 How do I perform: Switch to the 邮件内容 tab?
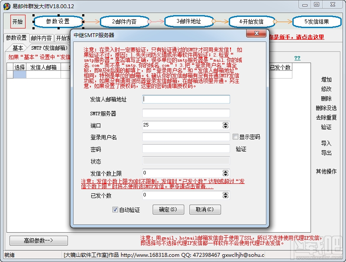[x=41, y=38]
